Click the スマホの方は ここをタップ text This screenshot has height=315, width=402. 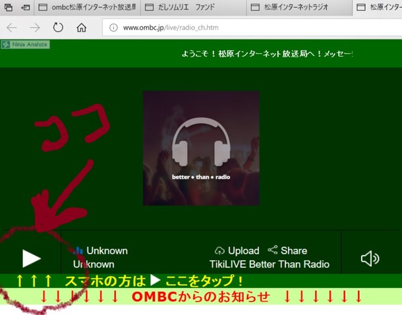tap(155, 281)
